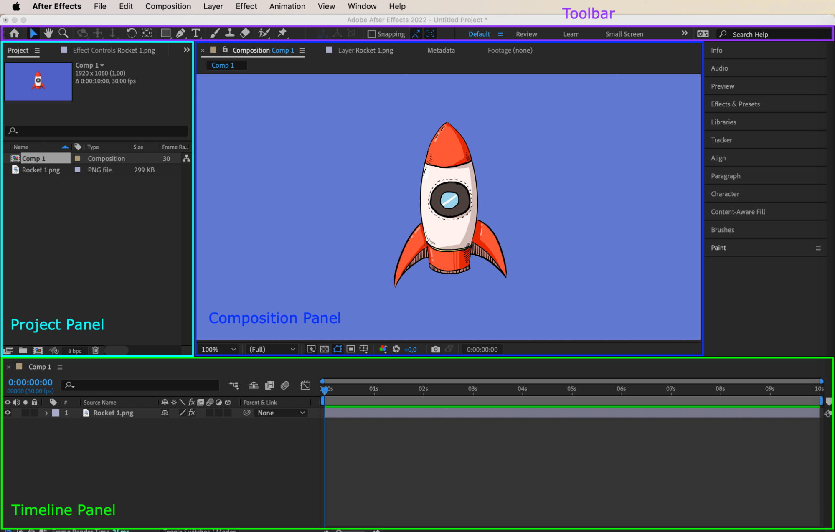Select the Brush tool
835x532 pixels.
(214, 33)
